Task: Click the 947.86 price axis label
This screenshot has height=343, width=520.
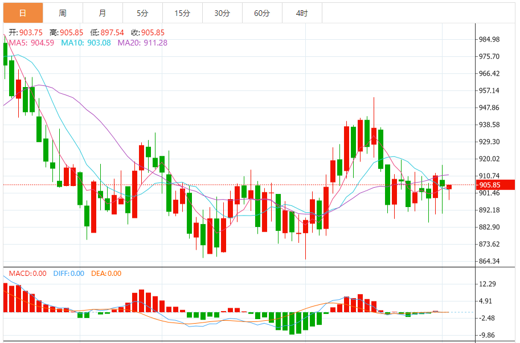Action: pyautogui.click(x=489, y=108)
